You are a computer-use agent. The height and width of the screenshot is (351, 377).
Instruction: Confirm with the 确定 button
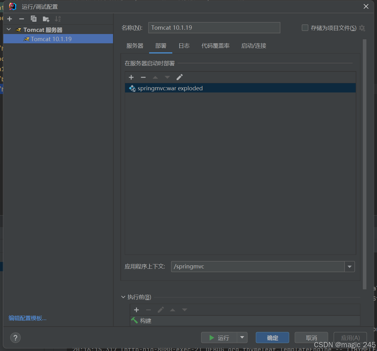click(272, 338)
